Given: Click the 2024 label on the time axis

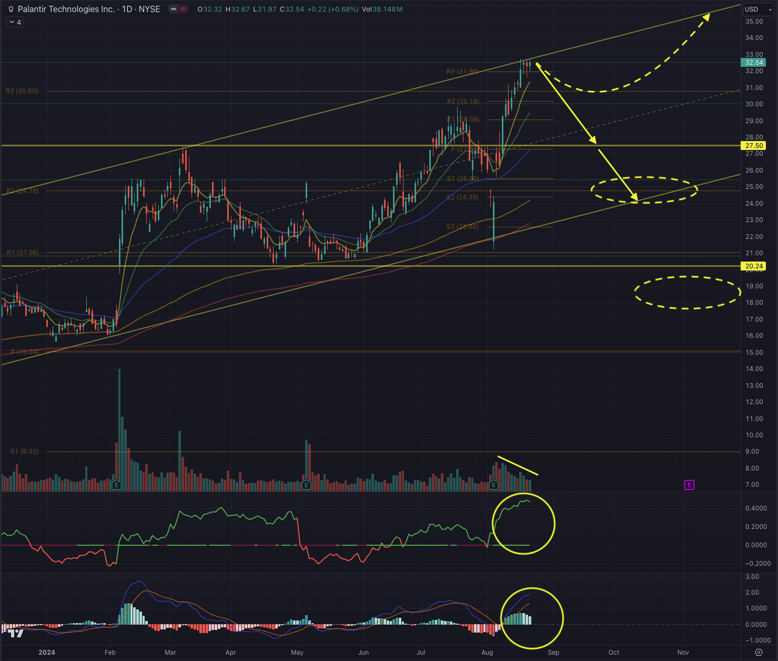Looking at the screenshot, I should coord(47,653).
